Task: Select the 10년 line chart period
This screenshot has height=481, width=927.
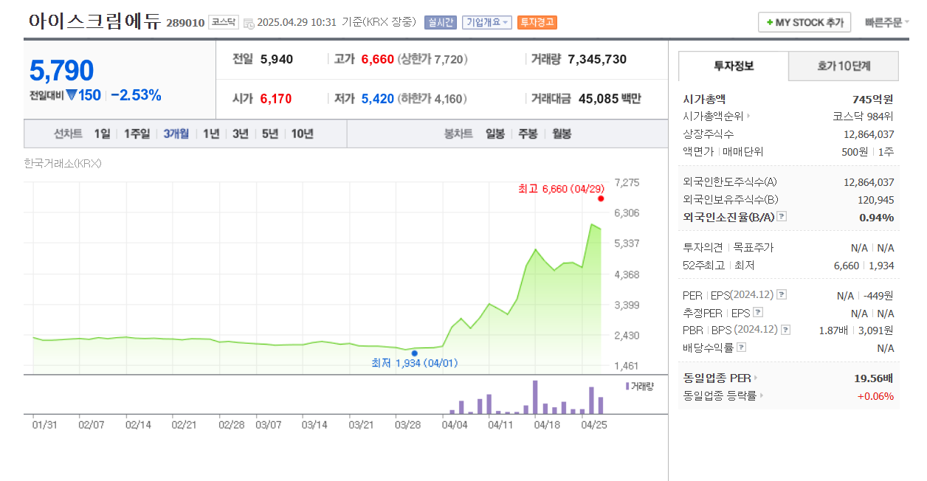Action: coord(302,134)
